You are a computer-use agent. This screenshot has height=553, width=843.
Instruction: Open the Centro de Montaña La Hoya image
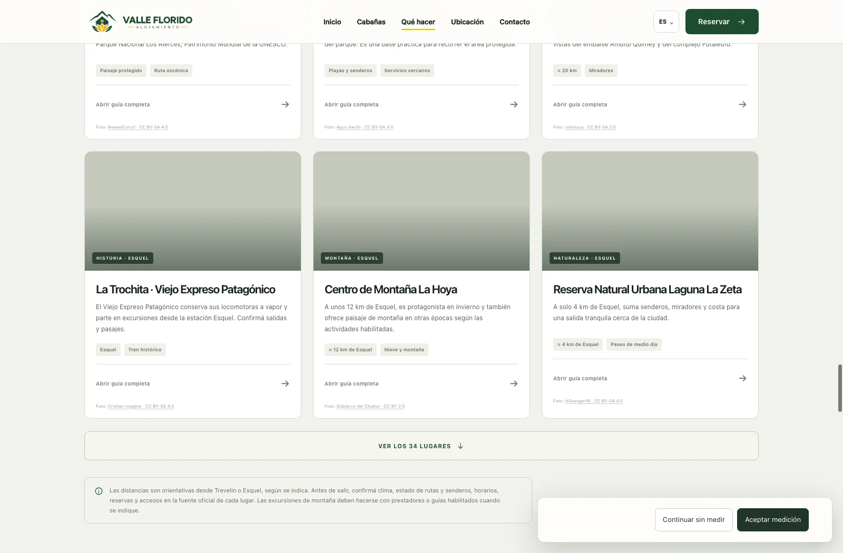tap(421, 211)
